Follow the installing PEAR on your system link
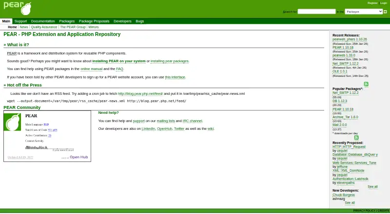 (119, 61)
